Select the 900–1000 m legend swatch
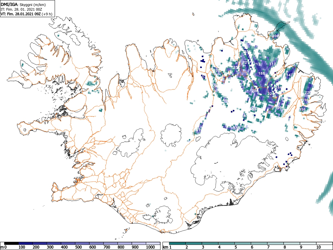This screenshot has width=333, height=250. click(139, 243)
